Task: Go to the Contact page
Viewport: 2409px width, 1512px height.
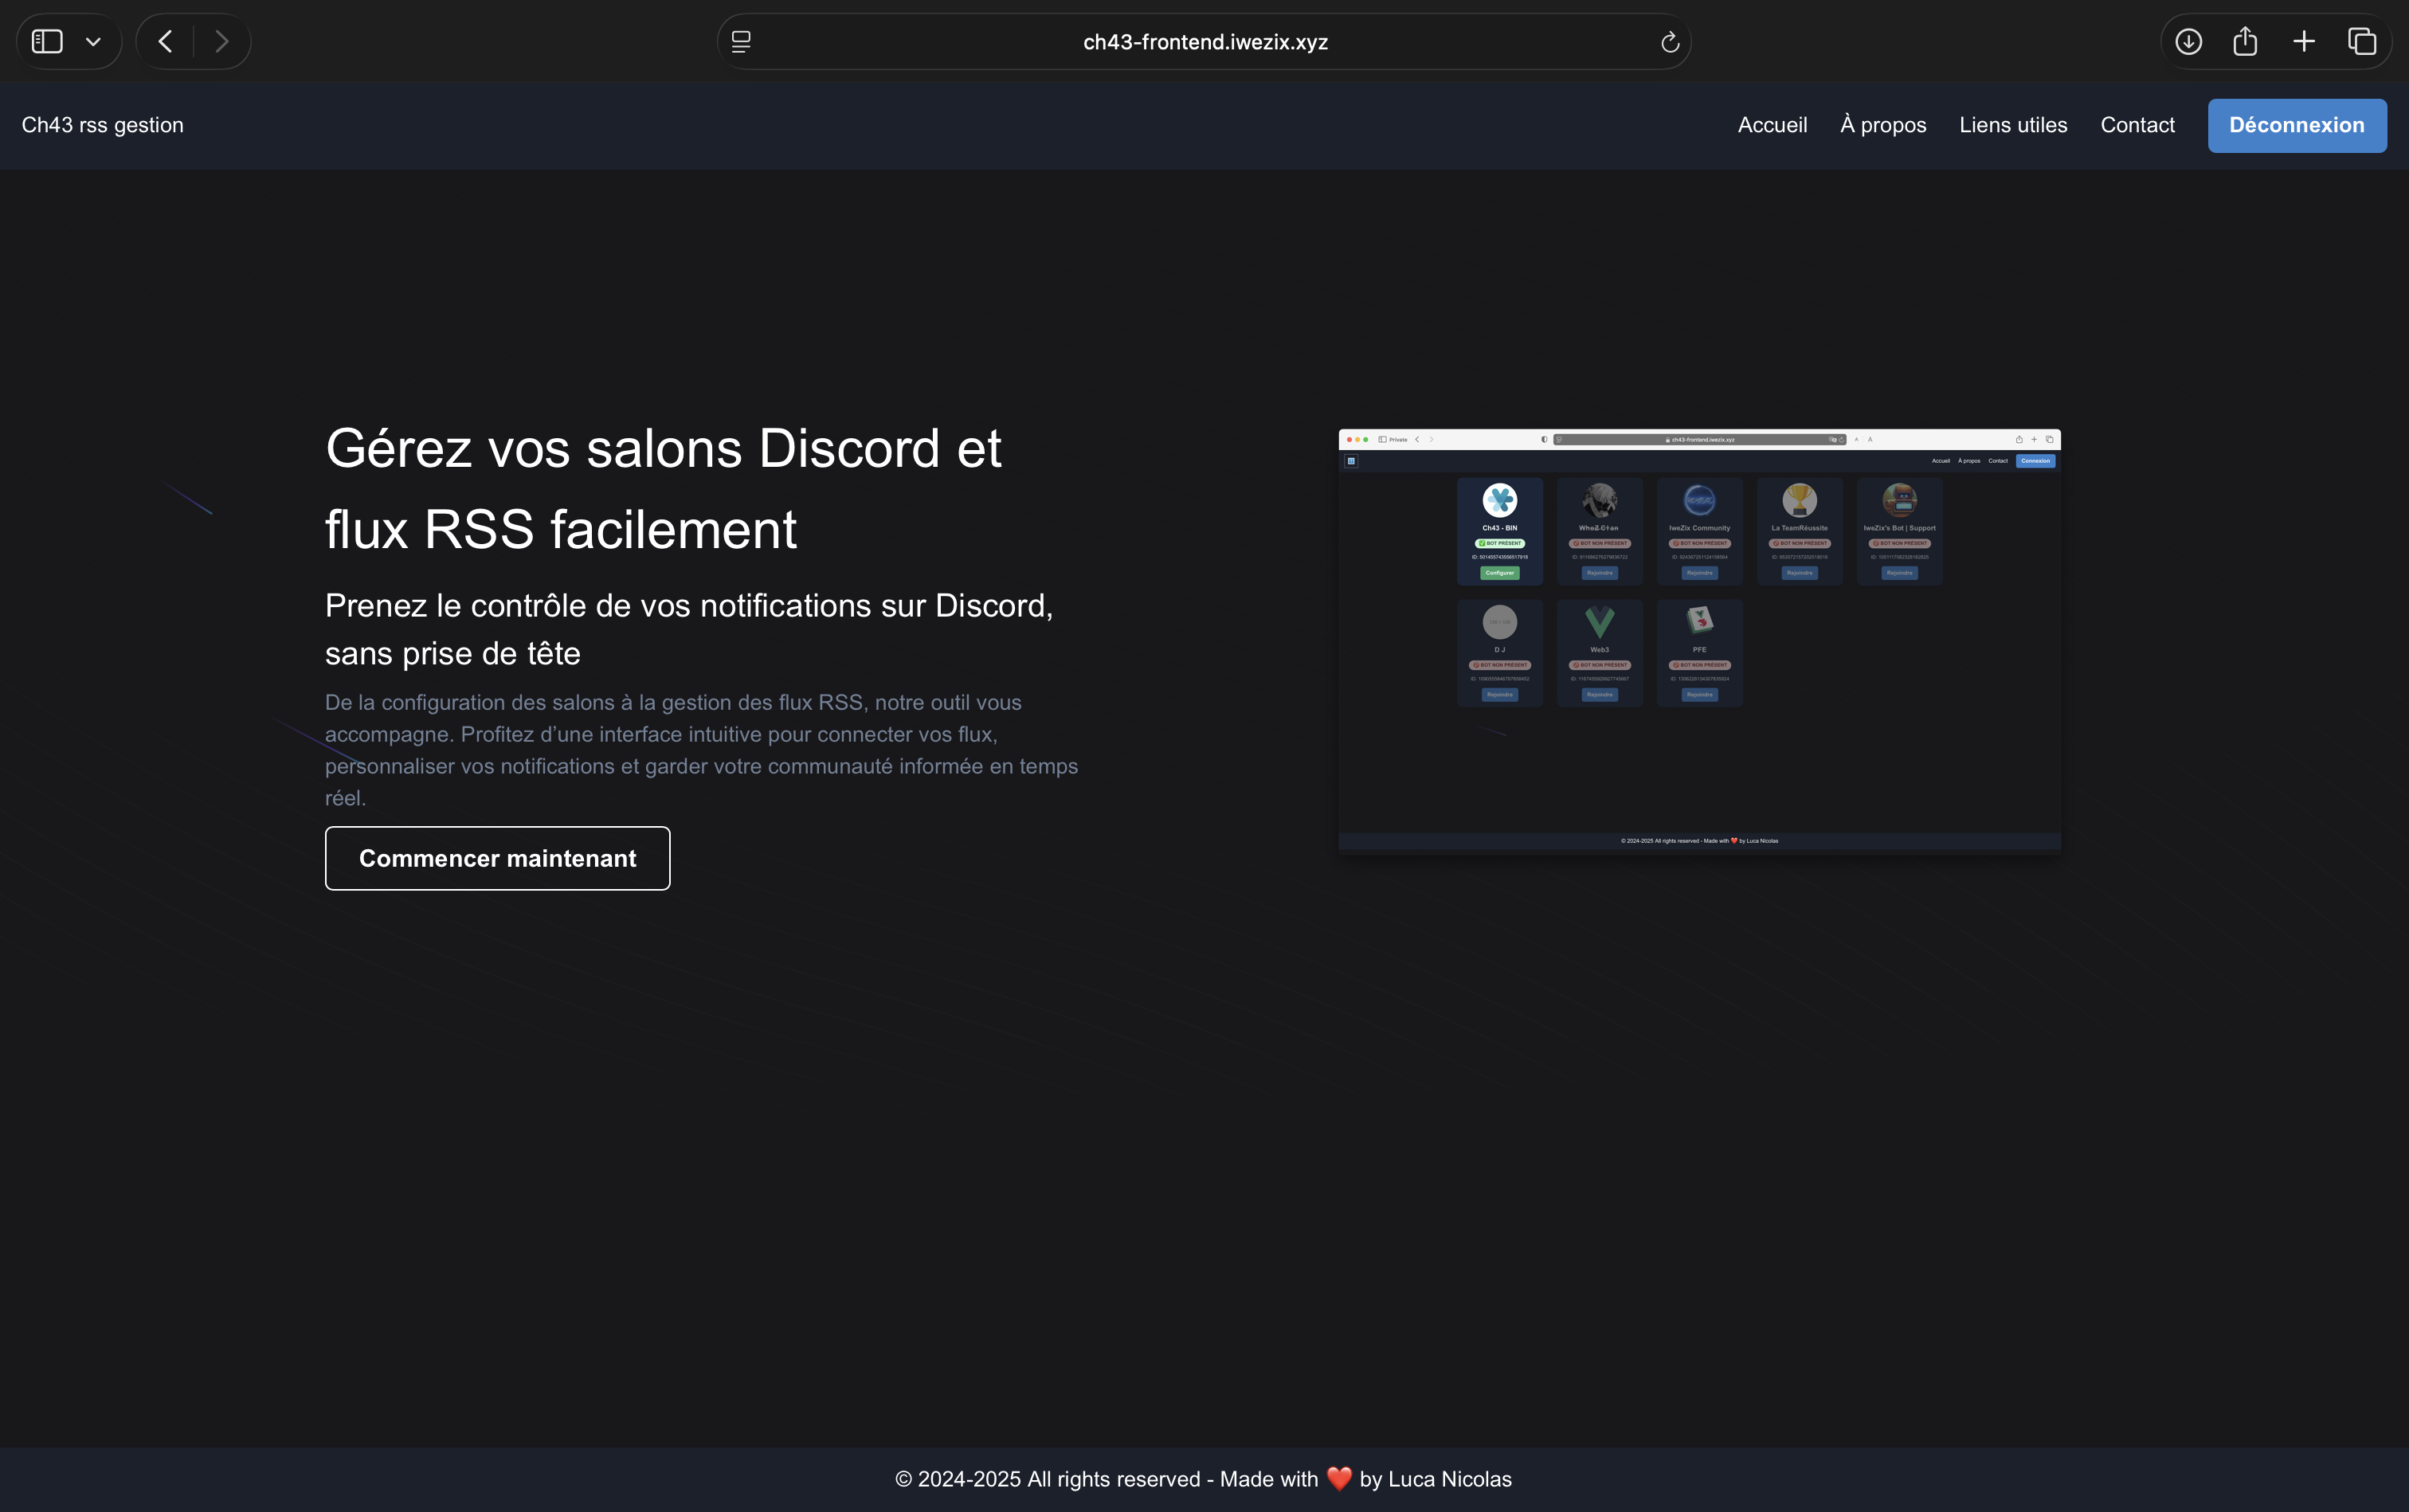Action: (2137, 124)
